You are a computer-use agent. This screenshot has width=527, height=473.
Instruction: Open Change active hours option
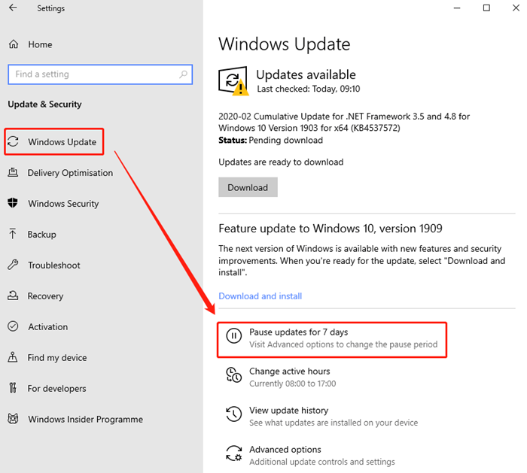[289, 371]
